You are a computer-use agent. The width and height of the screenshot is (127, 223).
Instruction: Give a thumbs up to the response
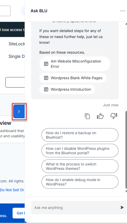(x=100, y=116)
